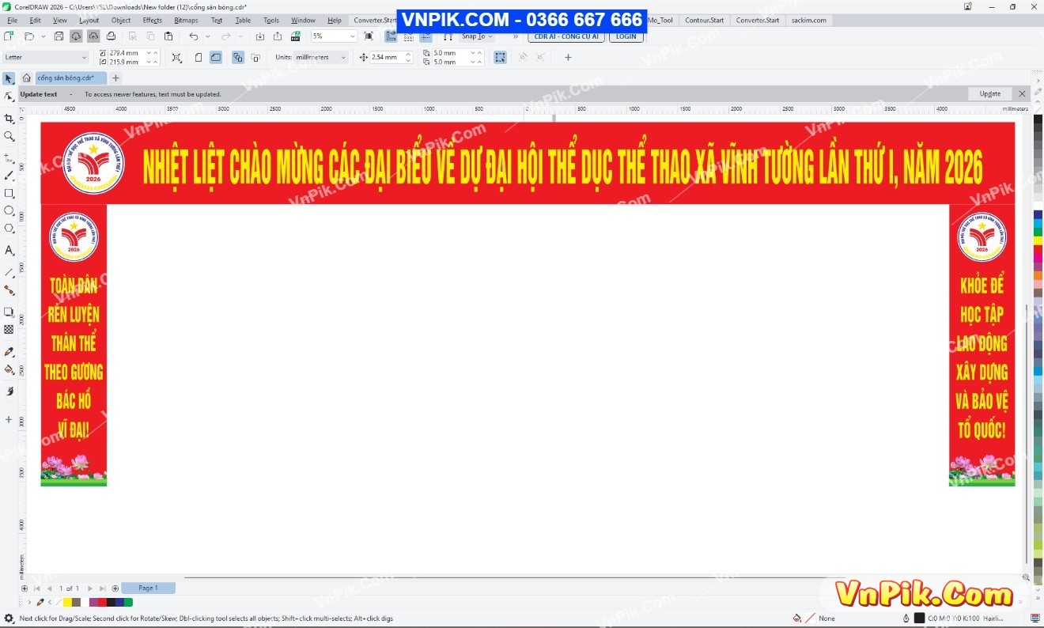The width and height of the screenshot is (1044, 628).
Task: Click the Paste clipboard icon
Action: 168,36
